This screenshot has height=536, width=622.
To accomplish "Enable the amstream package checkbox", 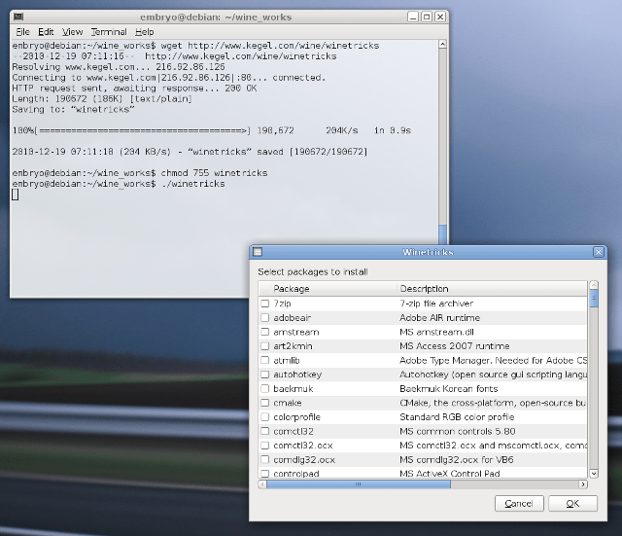I will (265, 332).
